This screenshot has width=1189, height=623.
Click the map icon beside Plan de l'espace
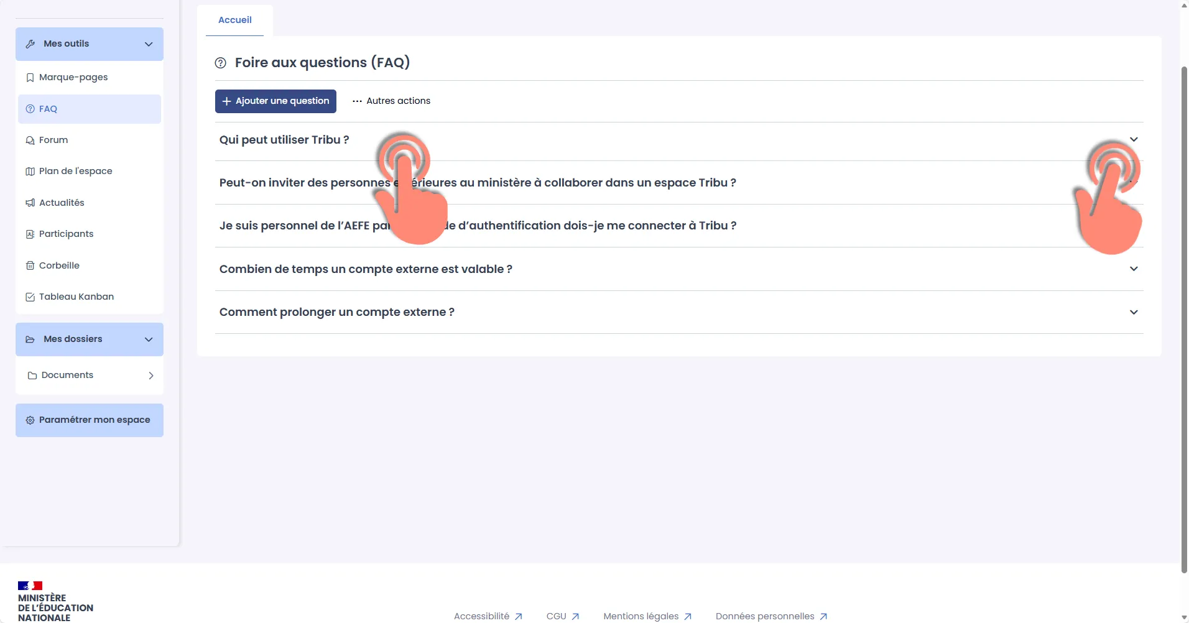pos(30,172)
